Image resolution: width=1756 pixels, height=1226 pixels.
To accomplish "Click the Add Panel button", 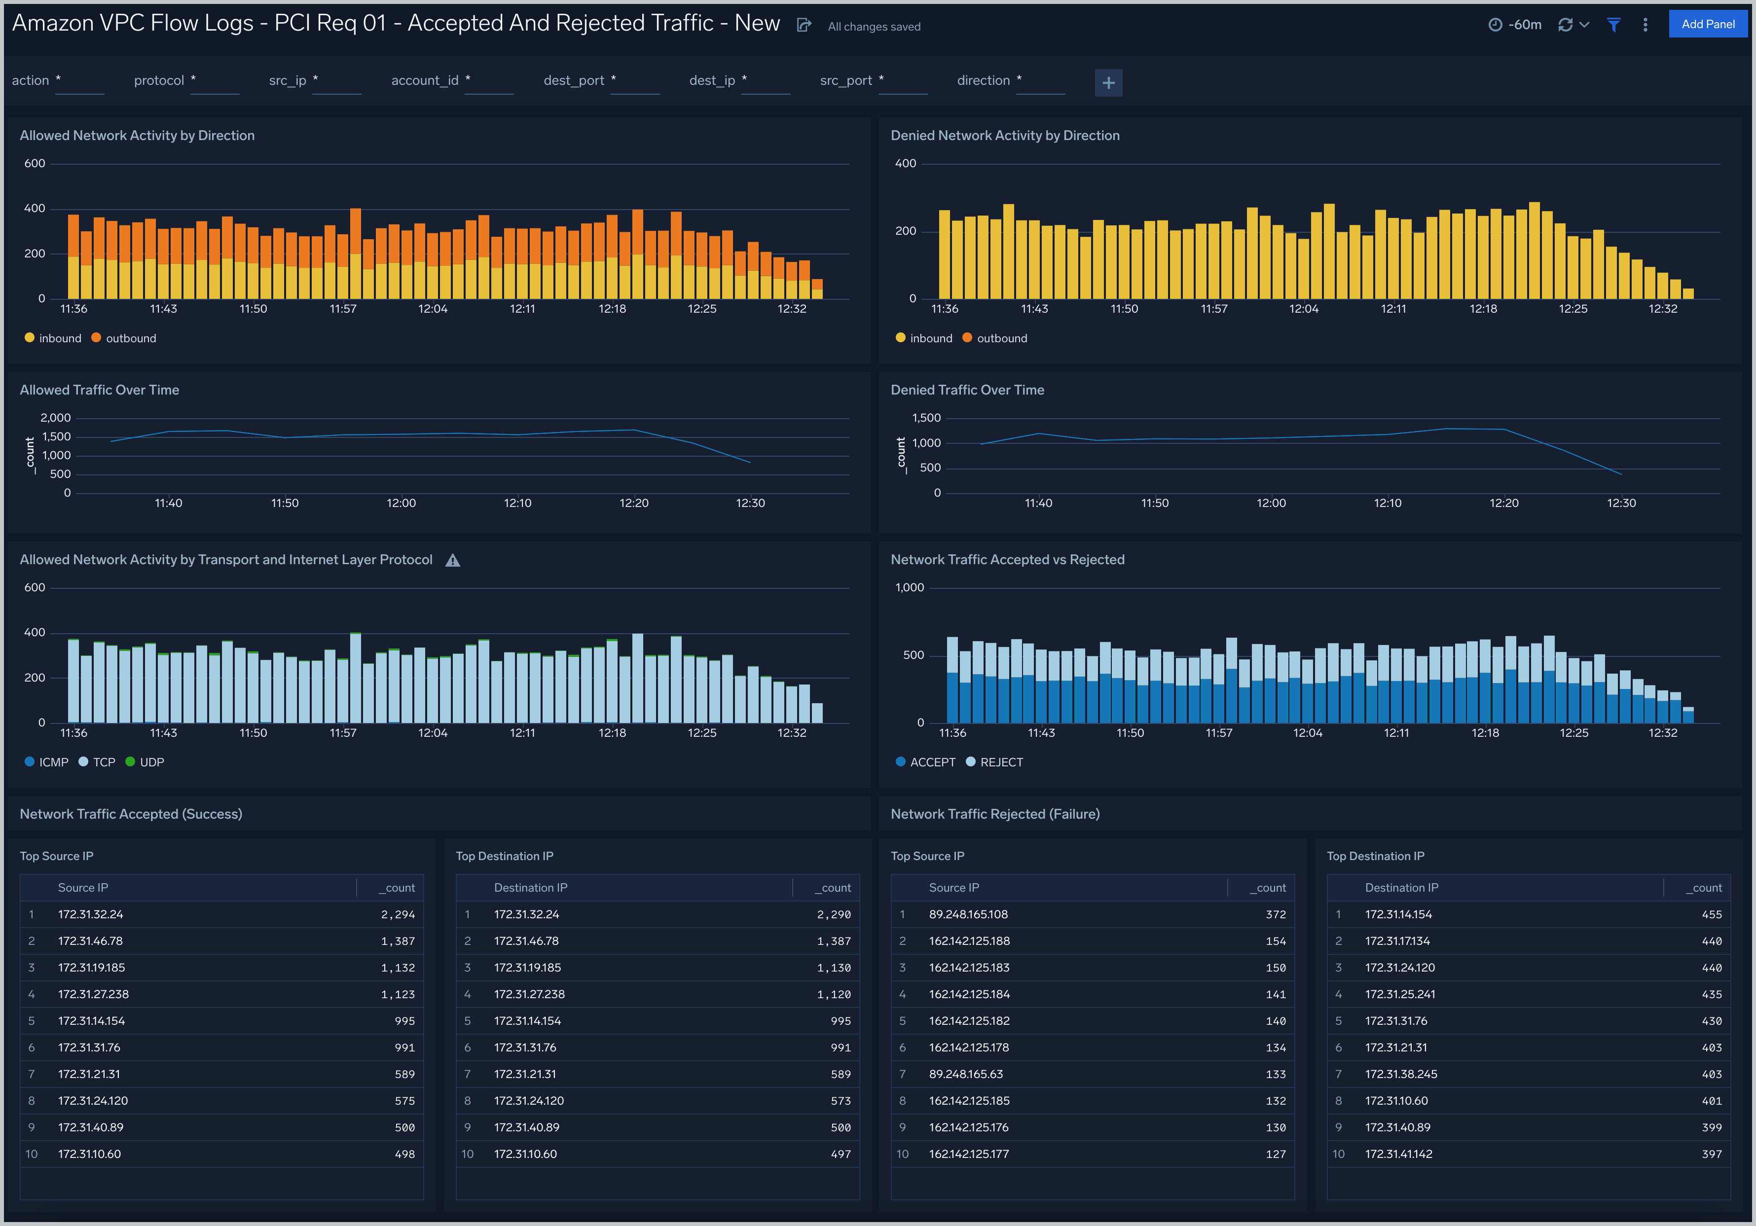I will coord(1708,24).
